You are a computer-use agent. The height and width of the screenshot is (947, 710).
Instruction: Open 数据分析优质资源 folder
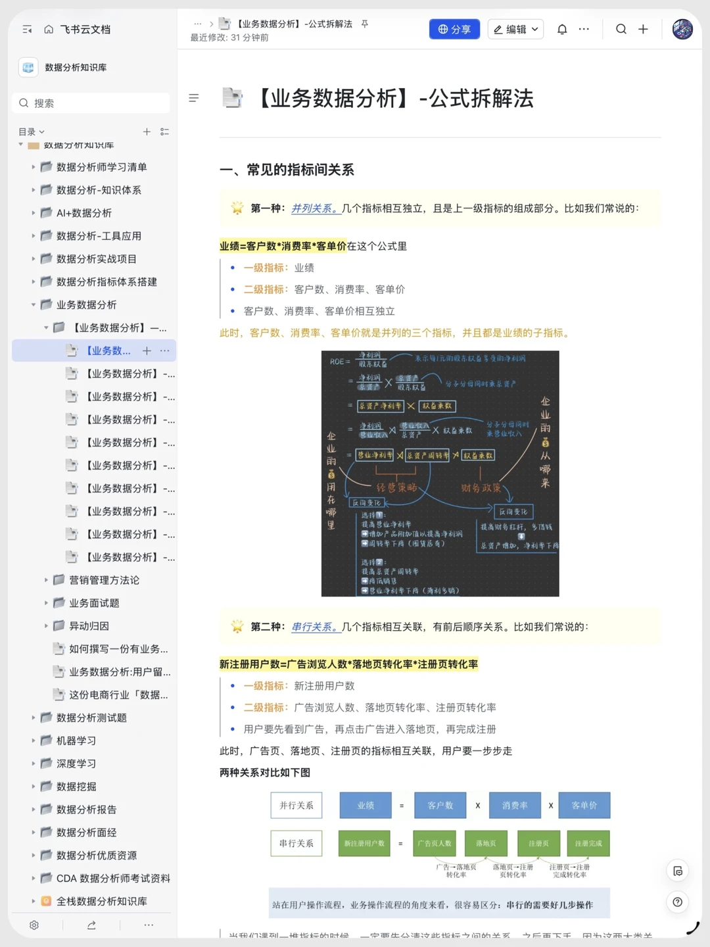[97, 856]
